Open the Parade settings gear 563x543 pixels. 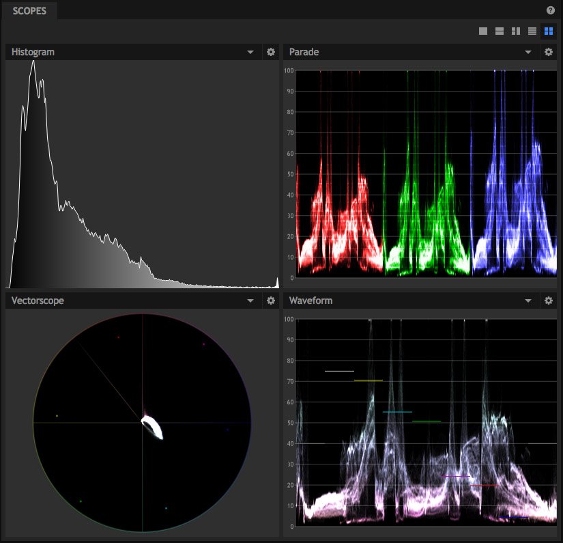549,52
